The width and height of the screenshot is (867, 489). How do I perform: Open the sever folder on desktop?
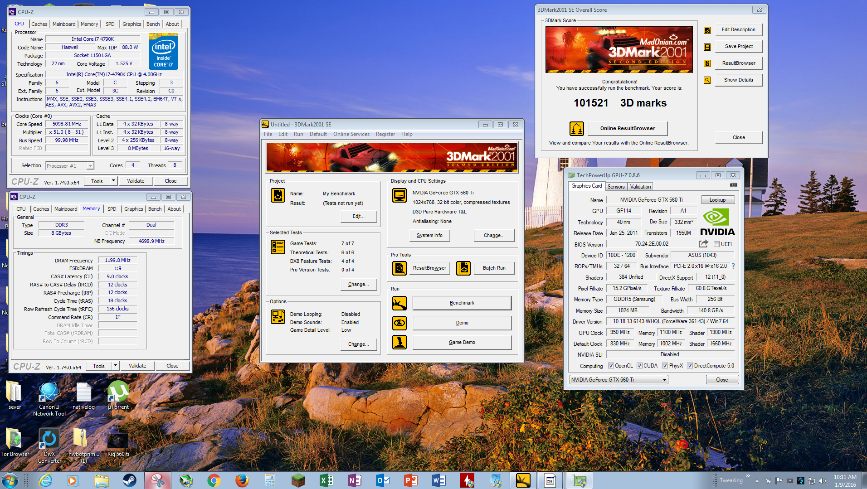coord(14,395)
